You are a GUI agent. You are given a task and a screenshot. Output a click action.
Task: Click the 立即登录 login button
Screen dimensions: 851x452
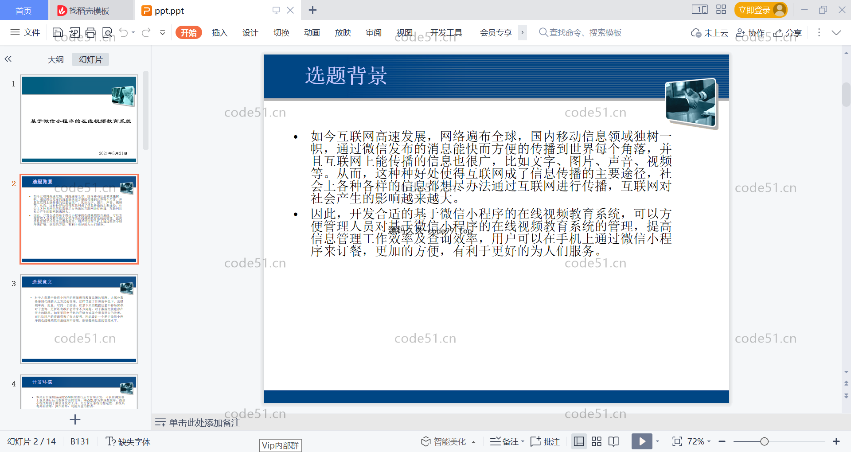761,10
